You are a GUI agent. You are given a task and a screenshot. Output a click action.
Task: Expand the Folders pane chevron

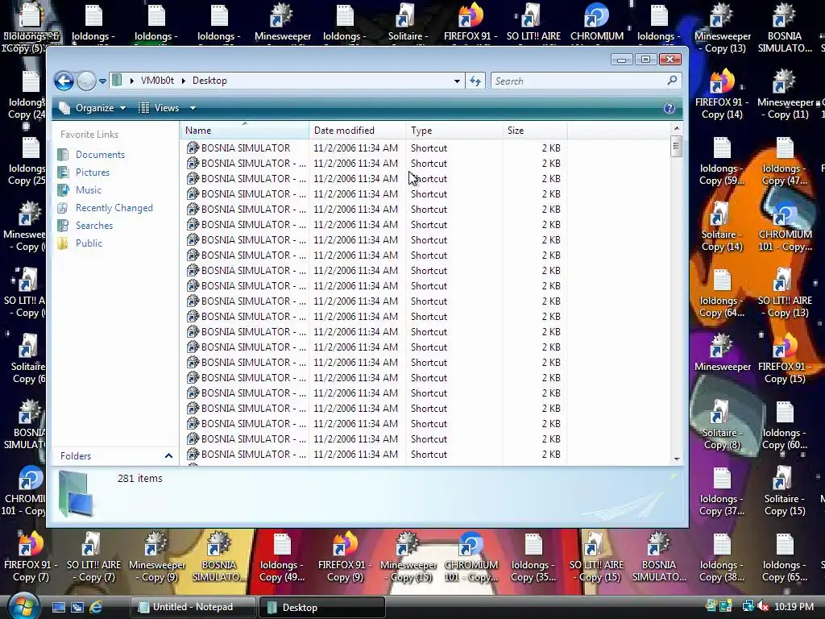tap(168, 456)
